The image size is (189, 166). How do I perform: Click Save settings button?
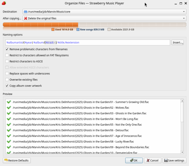pyautogui.click(x=174, y=160)
